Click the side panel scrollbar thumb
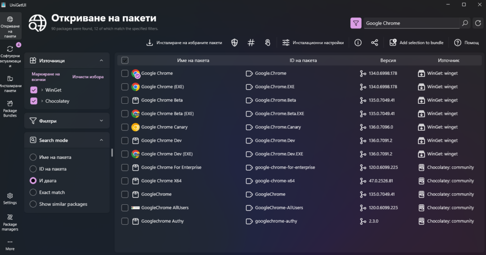Image resolution: width=486 pixels, height=255 pixels. pos(112,153)
